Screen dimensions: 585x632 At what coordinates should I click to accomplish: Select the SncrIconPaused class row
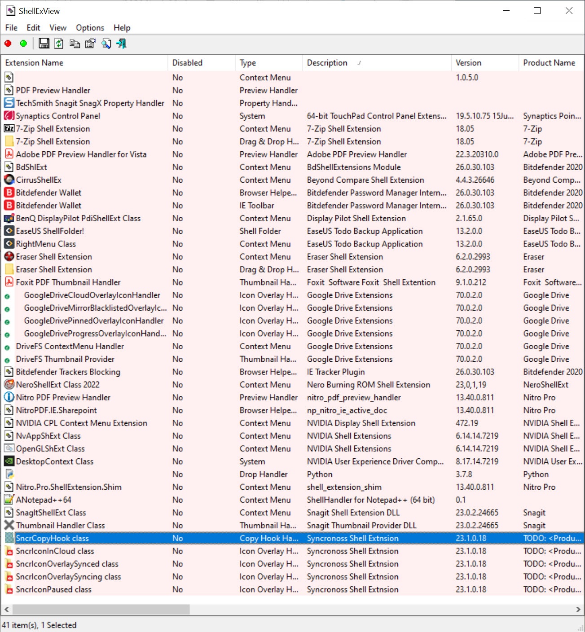292,589
